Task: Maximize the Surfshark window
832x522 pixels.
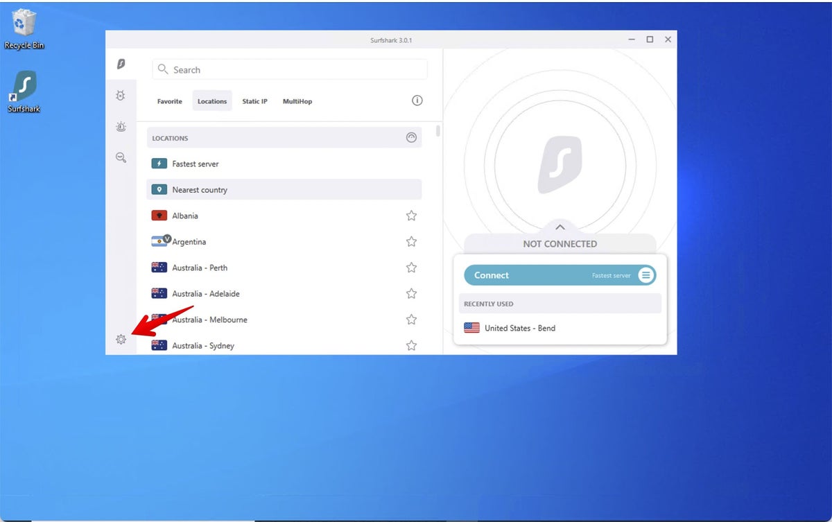Action: [x=650, y=40]
